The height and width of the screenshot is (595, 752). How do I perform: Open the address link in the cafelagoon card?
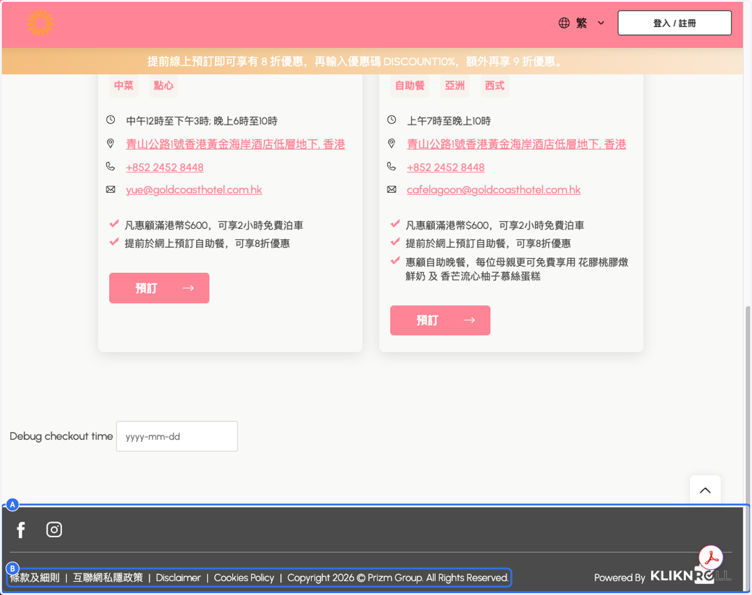pyautogui.click(x=516, y=144)
